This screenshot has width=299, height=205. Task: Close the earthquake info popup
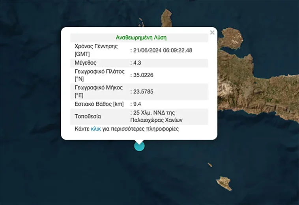(212, 33)
